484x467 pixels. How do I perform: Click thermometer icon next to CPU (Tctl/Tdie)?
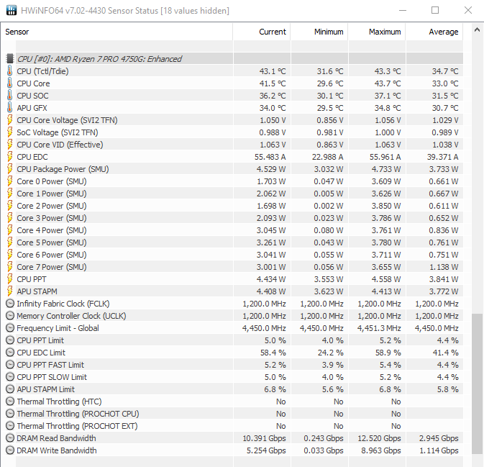(x=10, y=71)
